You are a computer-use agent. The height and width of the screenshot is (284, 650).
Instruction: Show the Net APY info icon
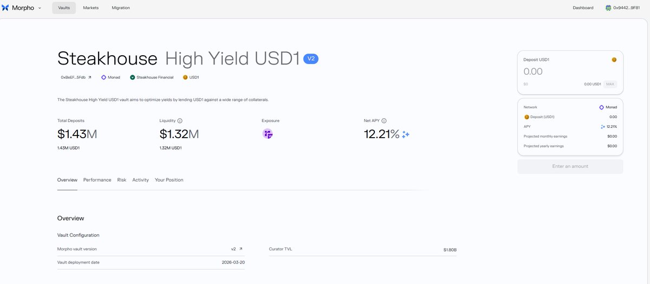click(x=384, y=121)
